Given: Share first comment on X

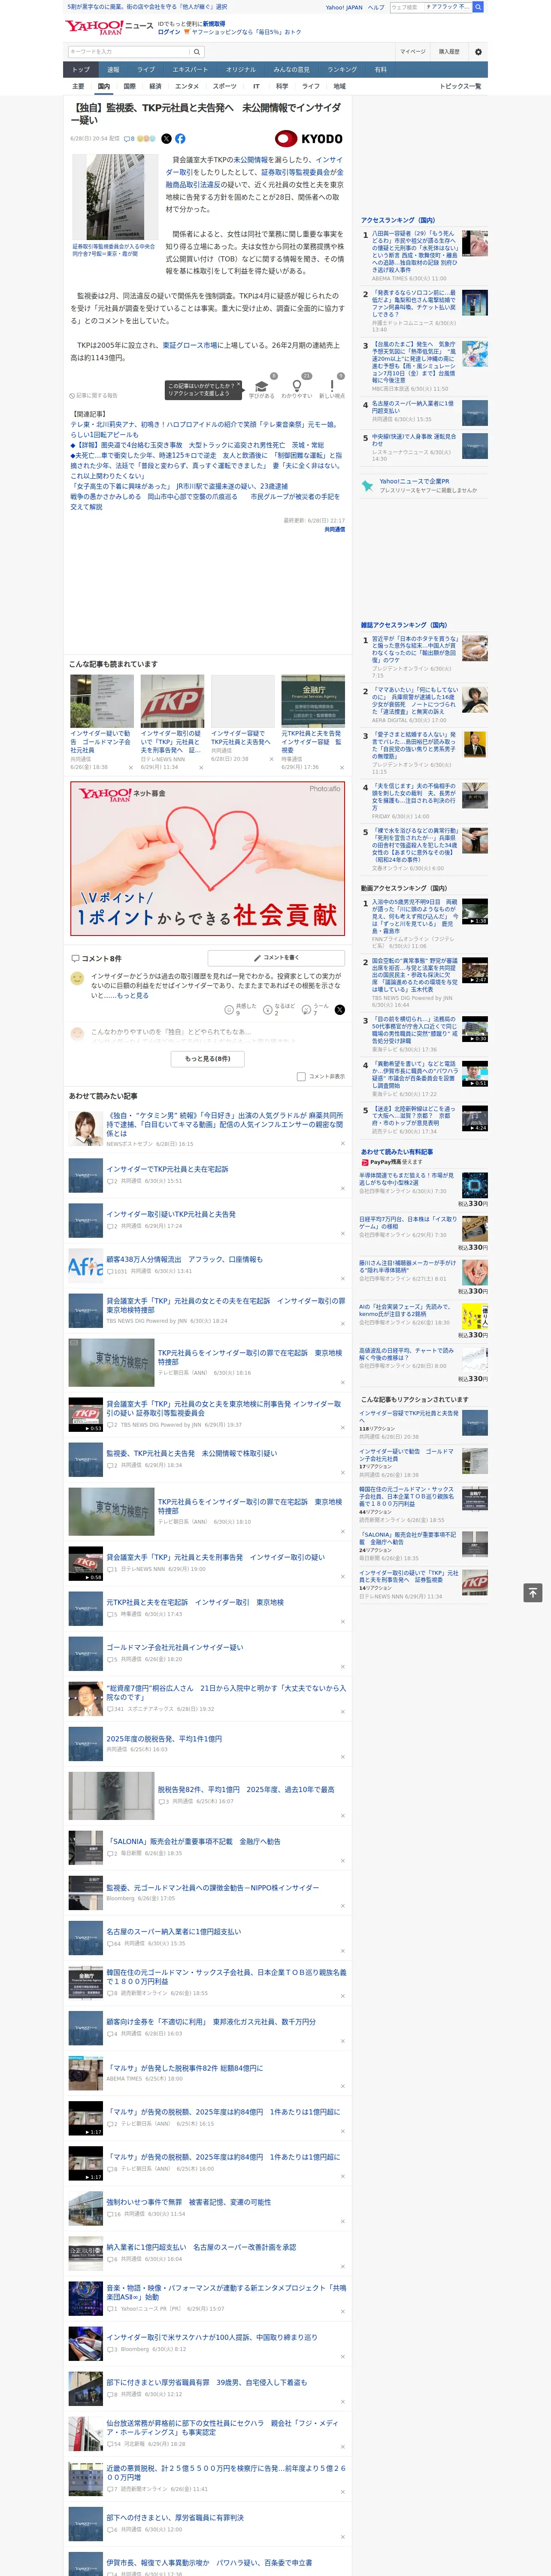Looking at the screenshot, I should tap(340, 1010).
